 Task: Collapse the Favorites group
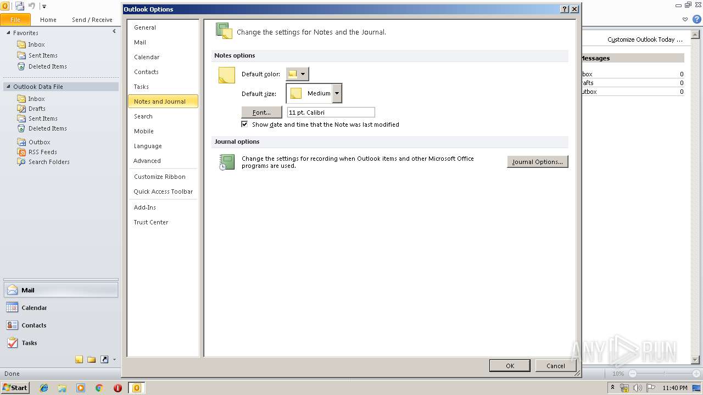click(8, 33)
